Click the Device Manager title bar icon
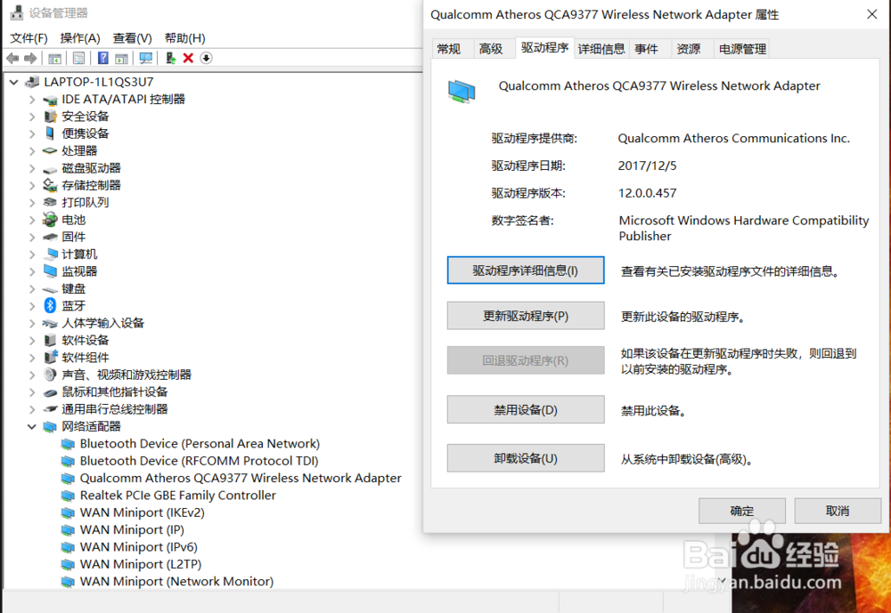 pyautogui.click(x=17, y=12)
